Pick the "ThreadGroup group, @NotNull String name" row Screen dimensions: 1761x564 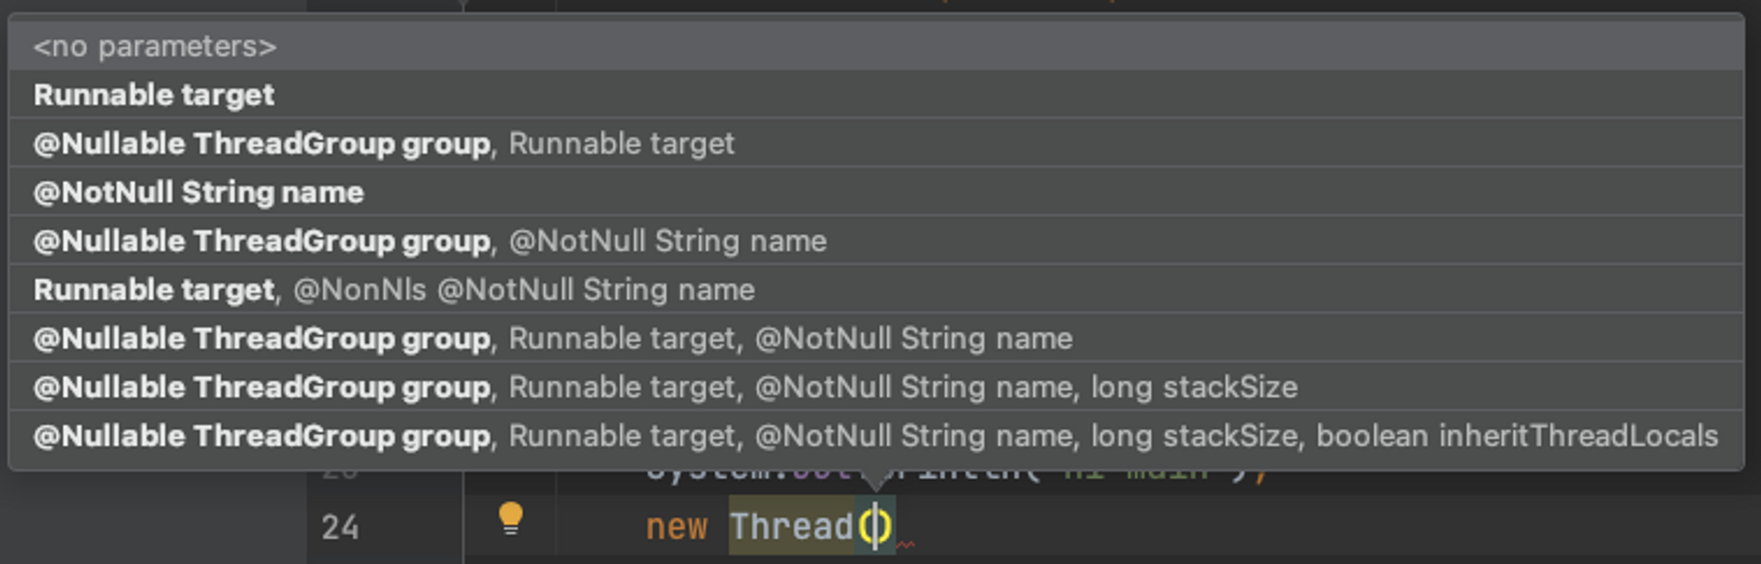click(877, 240)
